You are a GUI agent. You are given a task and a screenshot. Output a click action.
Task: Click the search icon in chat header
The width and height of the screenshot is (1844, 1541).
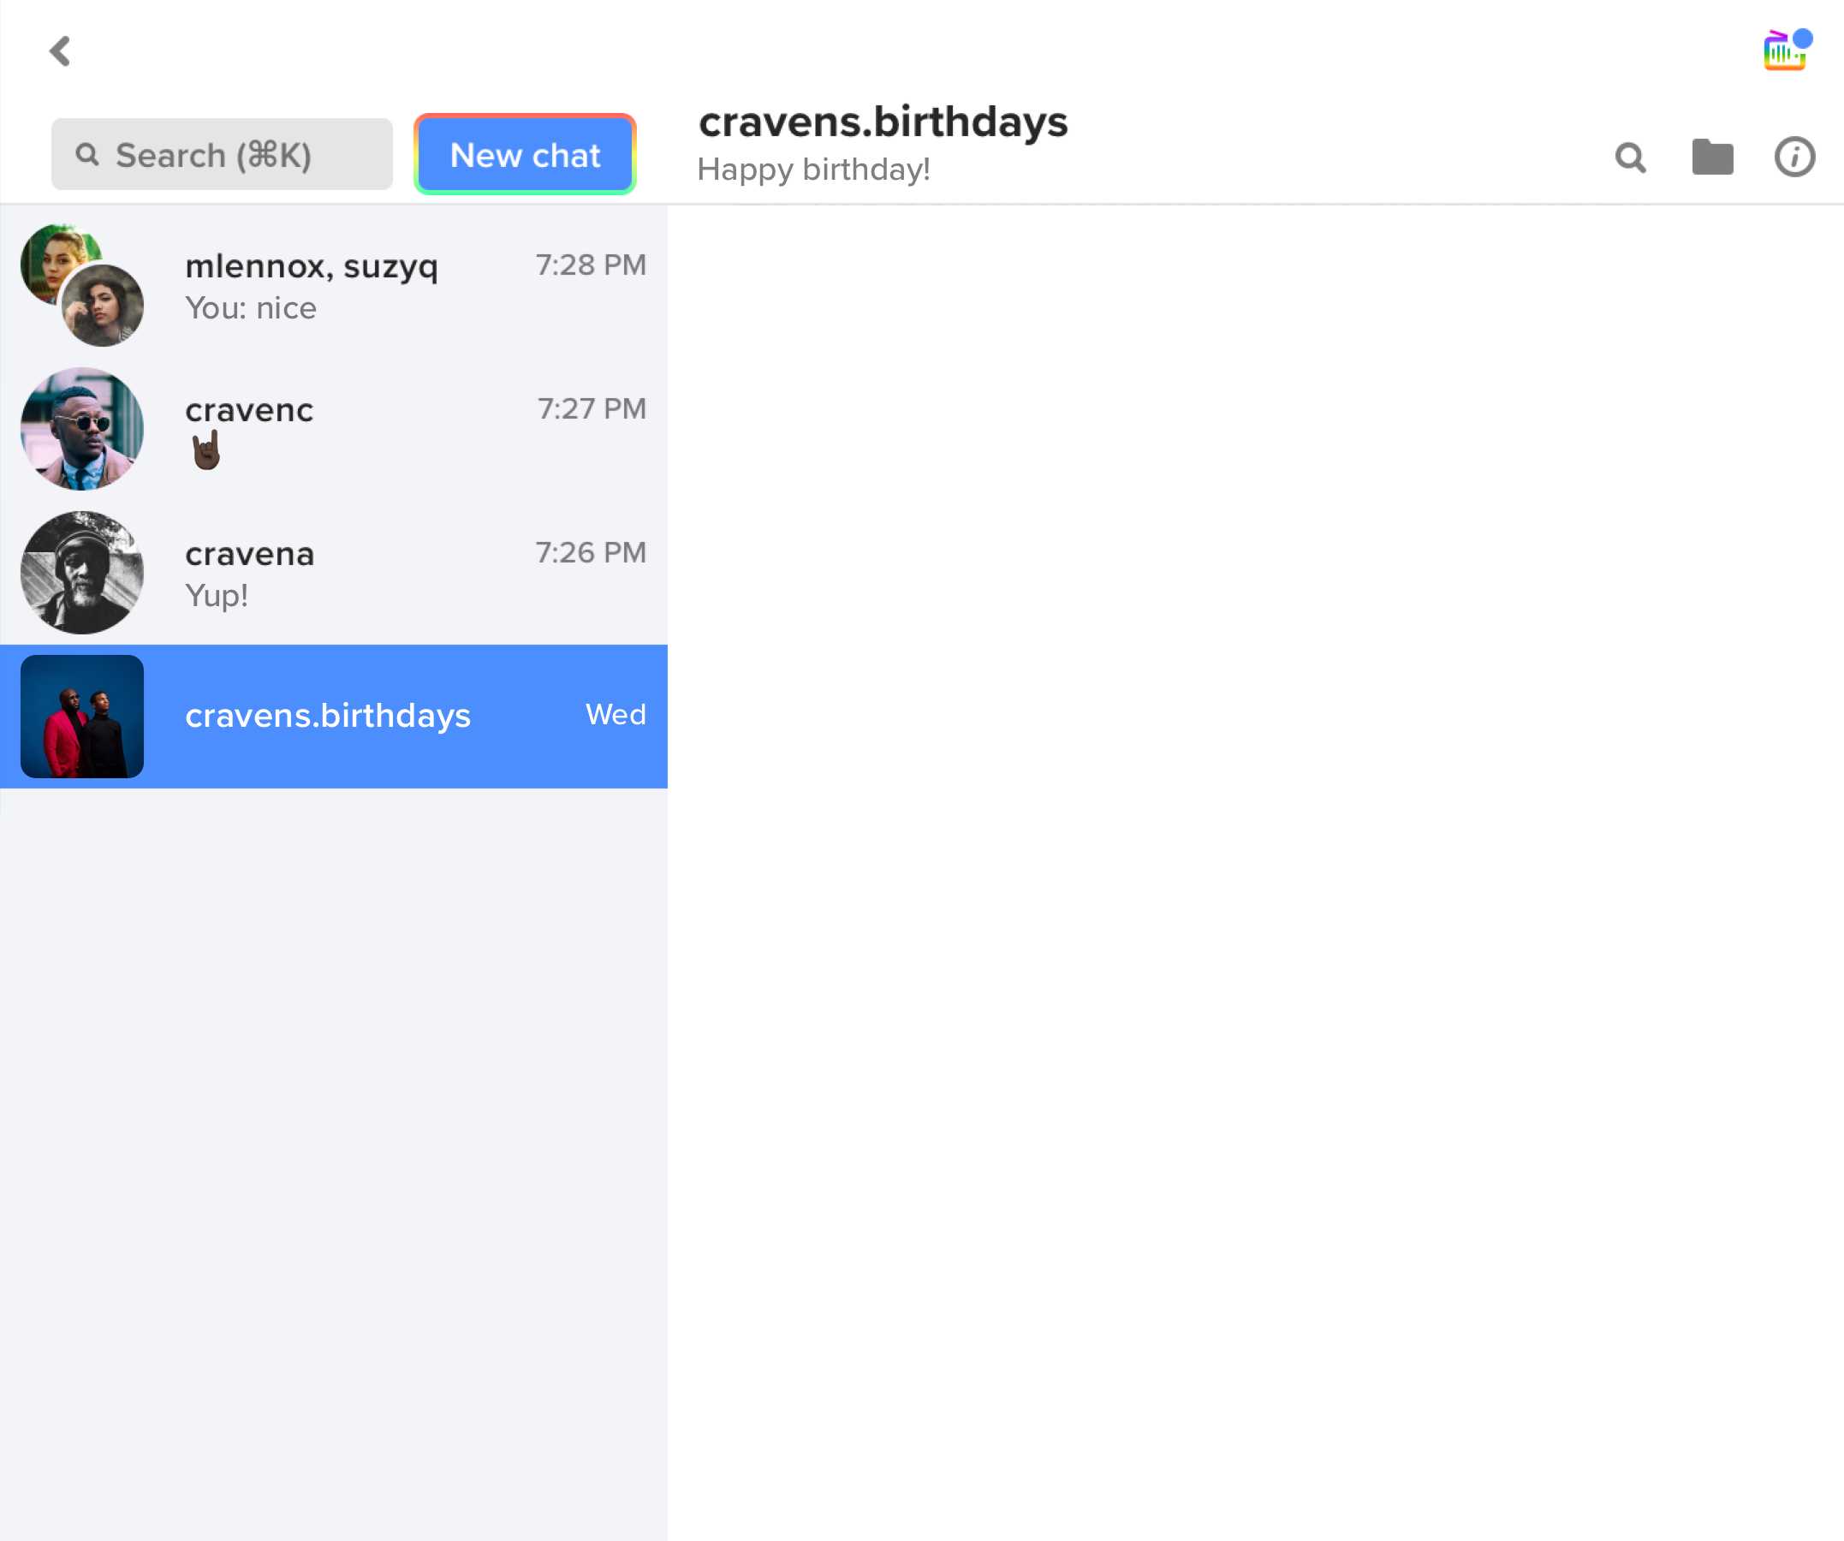(x=1630, y=157)
